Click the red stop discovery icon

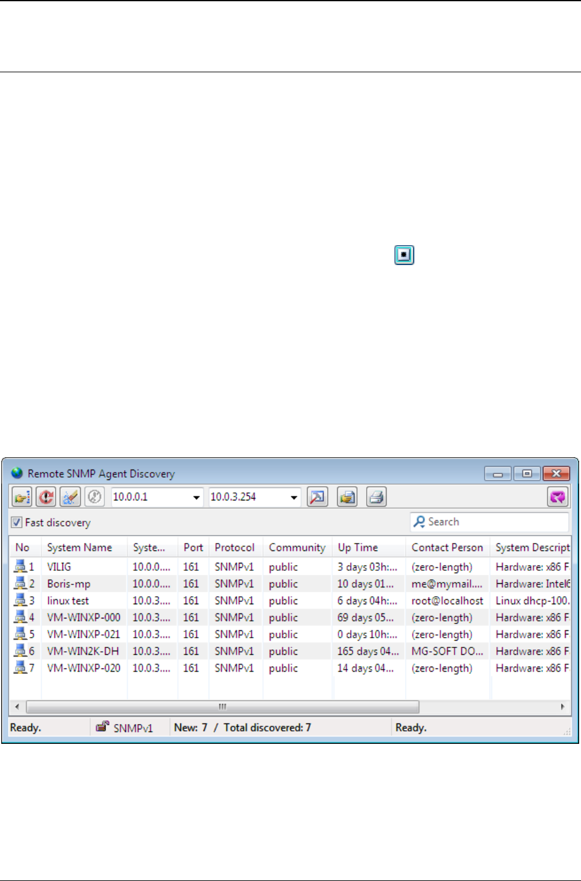pos(46,497)
